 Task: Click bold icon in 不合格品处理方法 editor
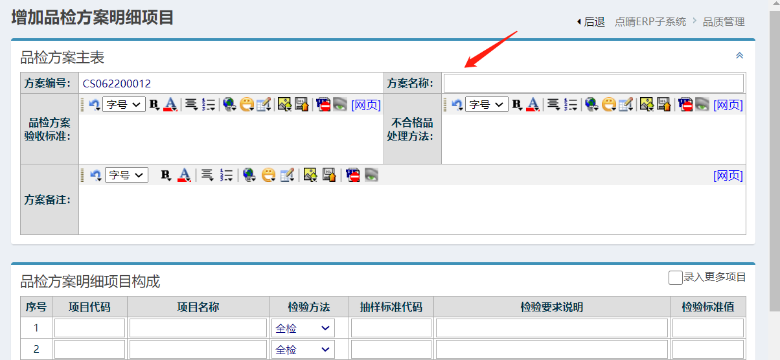(517, 104)
